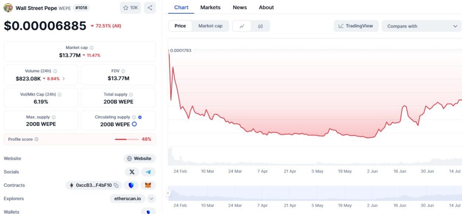Add coin to watchlist star 10K

[x=130, y=8]
